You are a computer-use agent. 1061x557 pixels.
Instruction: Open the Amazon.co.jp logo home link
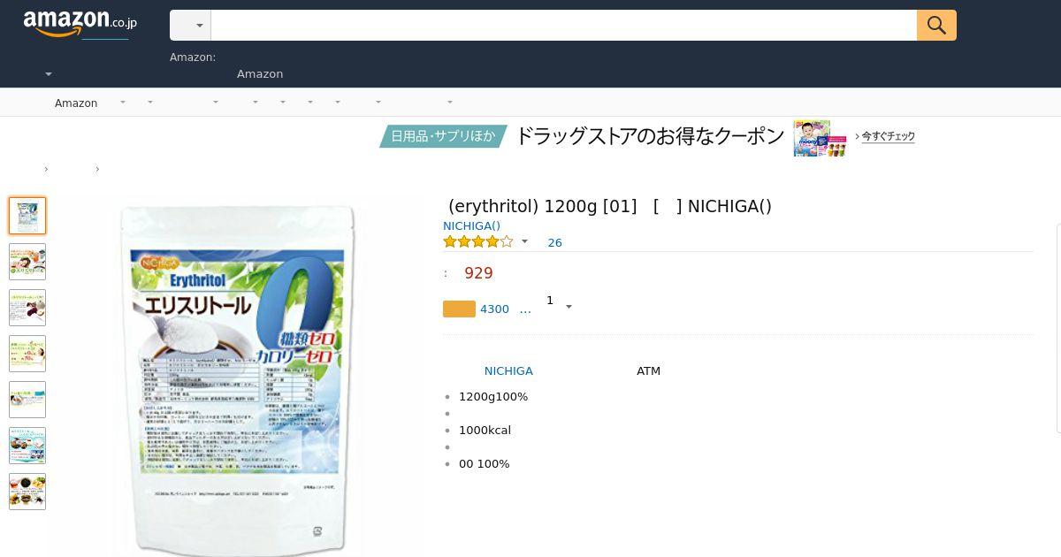pyautogui.click(x=80, y=24)
